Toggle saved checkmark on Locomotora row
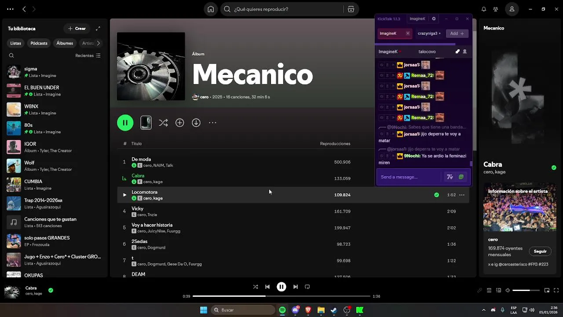This screenshot has width=563, height=317. coord(436,195)
